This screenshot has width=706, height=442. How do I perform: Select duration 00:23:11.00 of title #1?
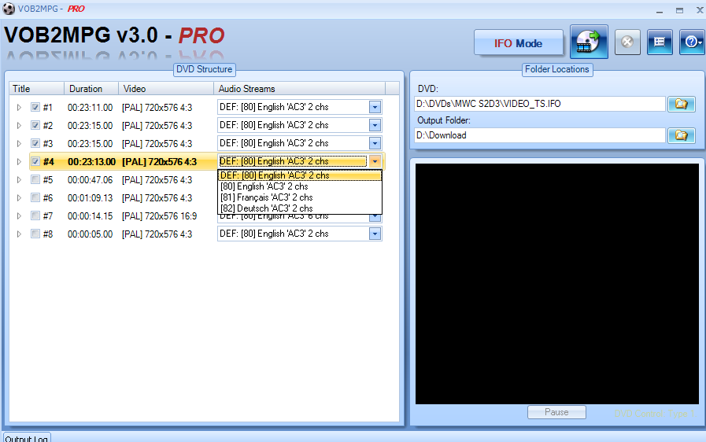pos(90,108)
